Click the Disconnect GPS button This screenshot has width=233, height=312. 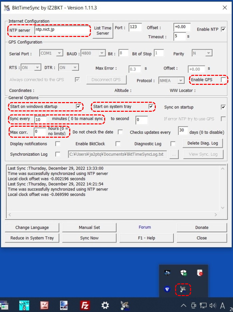click(x=106, y=80)
